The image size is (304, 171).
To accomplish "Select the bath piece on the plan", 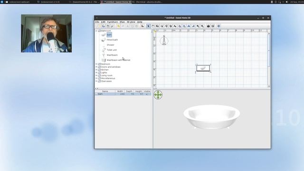I will tap(203, 68).
